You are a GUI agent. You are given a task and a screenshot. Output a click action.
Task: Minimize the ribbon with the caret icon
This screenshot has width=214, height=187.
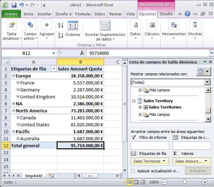coord(180,14)
